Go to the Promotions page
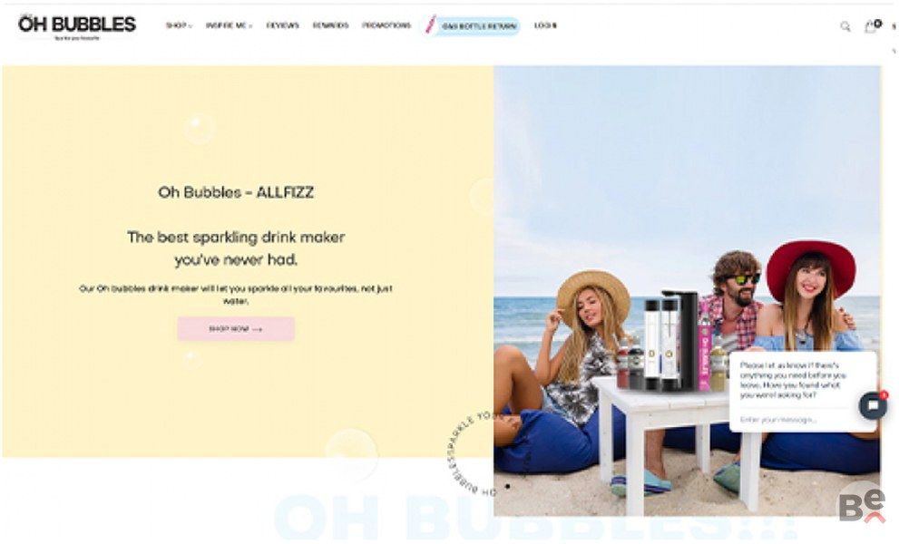Viewport: 899px width, 544px height. pyautogui.click(x=386, y=25)
